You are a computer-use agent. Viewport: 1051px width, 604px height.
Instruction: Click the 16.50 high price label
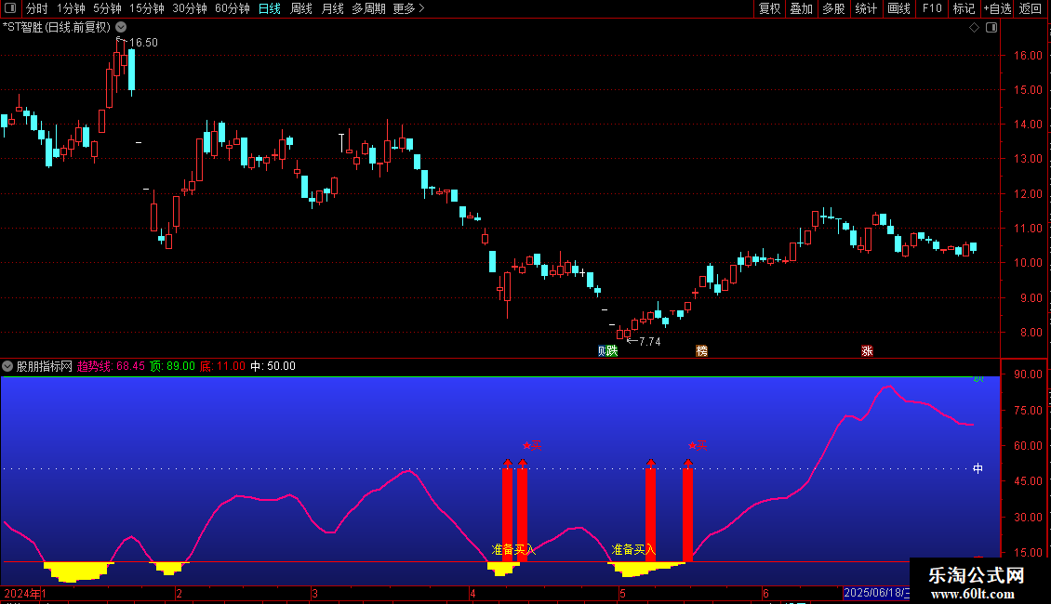pyautogui.click(x=143, y=43)
